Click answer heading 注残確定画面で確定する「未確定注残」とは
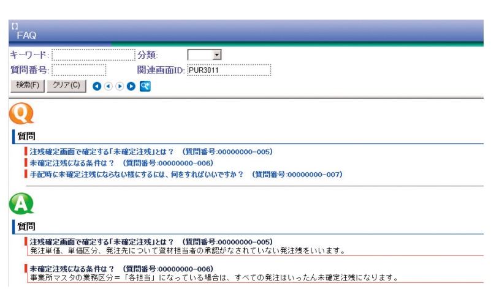 (151, 242)
